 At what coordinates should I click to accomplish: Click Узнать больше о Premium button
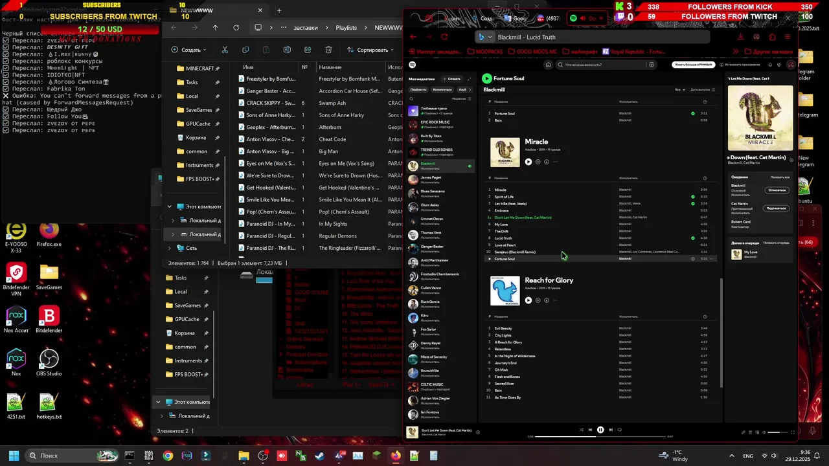click(694, 65)
